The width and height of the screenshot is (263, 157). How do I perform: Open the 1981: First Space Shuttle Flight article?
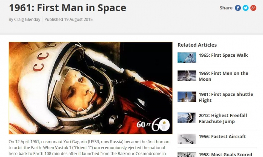click(226, 97)
